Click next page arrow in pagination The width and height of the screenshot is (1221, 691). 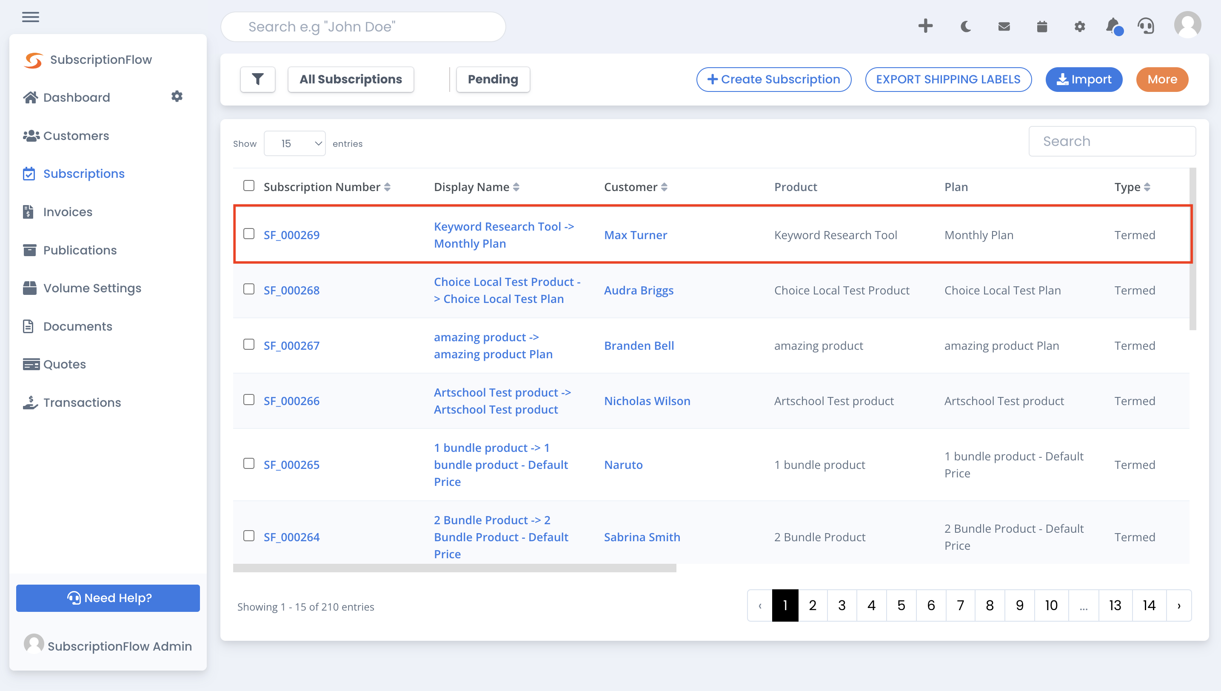[x=1179, y=605]
